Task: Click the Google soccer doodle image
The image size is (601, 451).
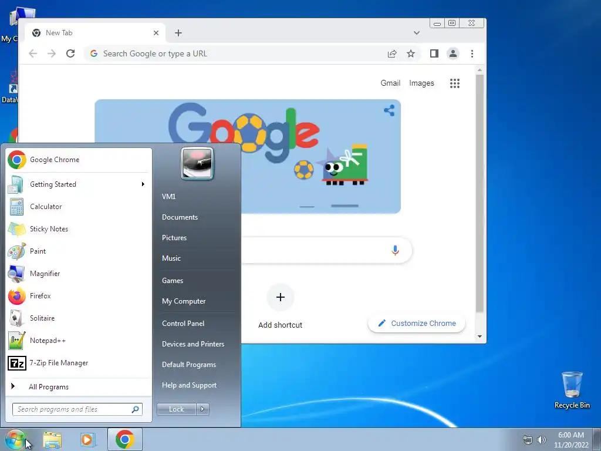Action: click(x=248, y=156)
